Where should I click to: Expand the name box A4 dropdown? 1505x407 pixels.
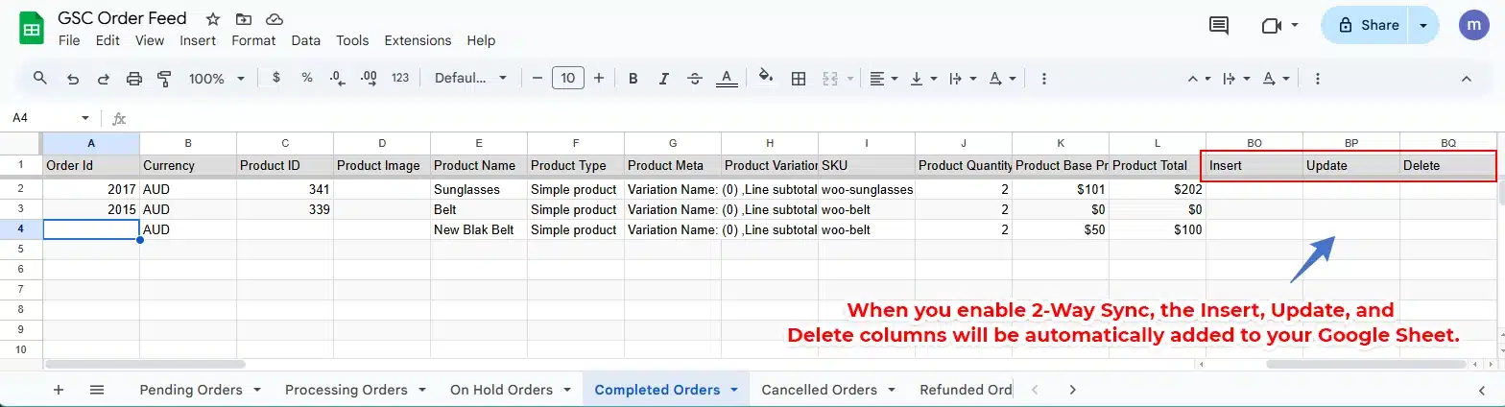85,118
